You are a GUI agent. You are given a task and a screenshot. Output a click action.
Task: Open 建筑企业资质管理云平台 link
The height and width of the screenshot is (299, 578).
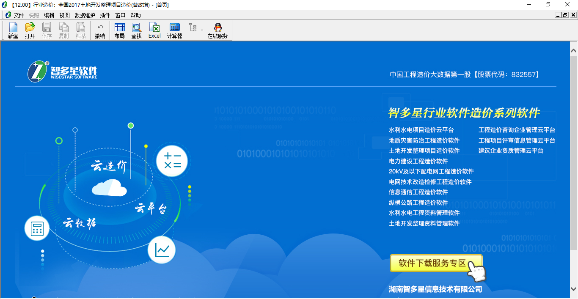(x=511, y=151)
